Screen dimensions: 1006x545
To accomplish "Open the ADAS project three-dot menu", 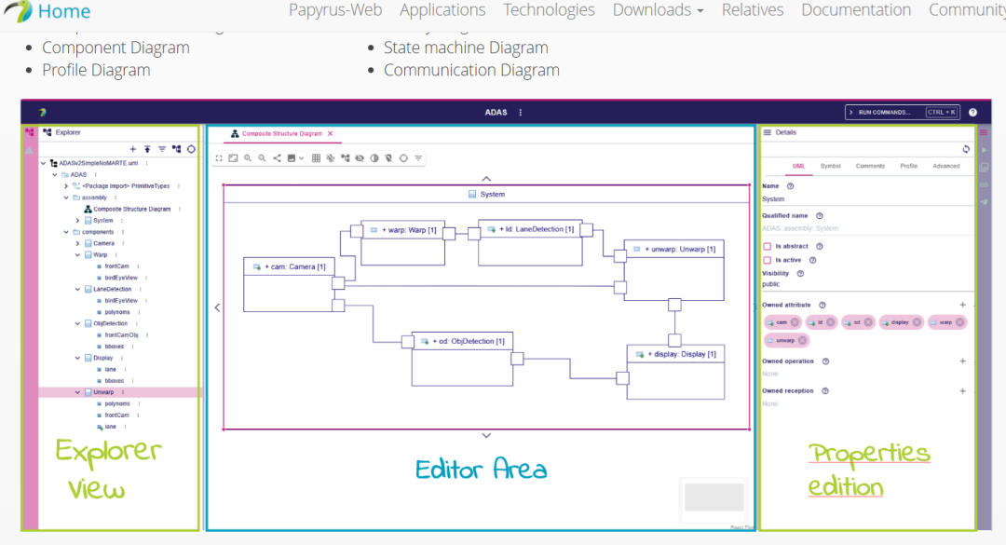I will (x=521, y=113).
